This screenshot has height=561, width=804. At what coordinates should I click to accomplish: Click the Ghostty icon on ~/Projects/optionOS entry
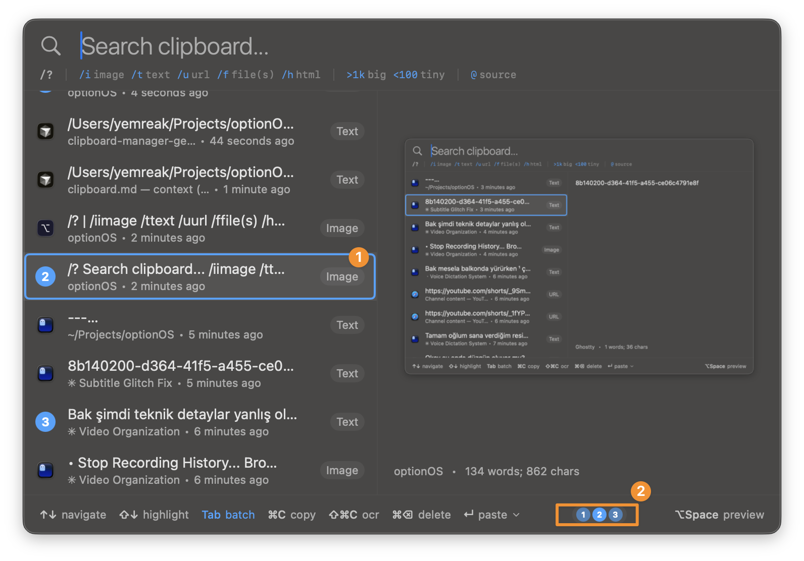coord(46,325)
